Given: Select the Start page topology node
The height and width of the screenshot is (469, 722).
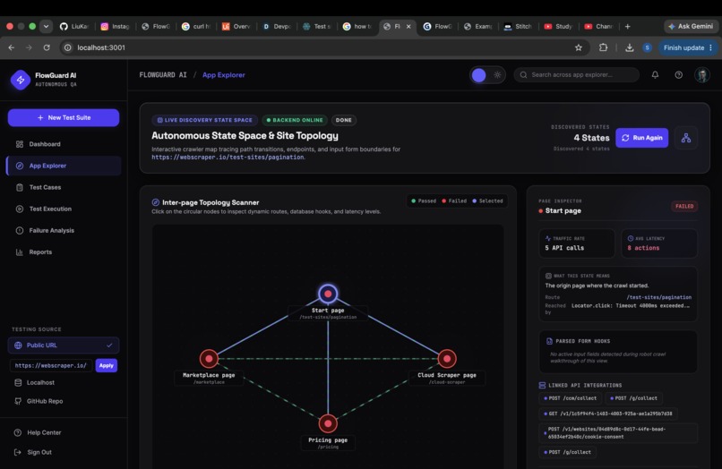Looking at the screenshot, I should point(328,294).
